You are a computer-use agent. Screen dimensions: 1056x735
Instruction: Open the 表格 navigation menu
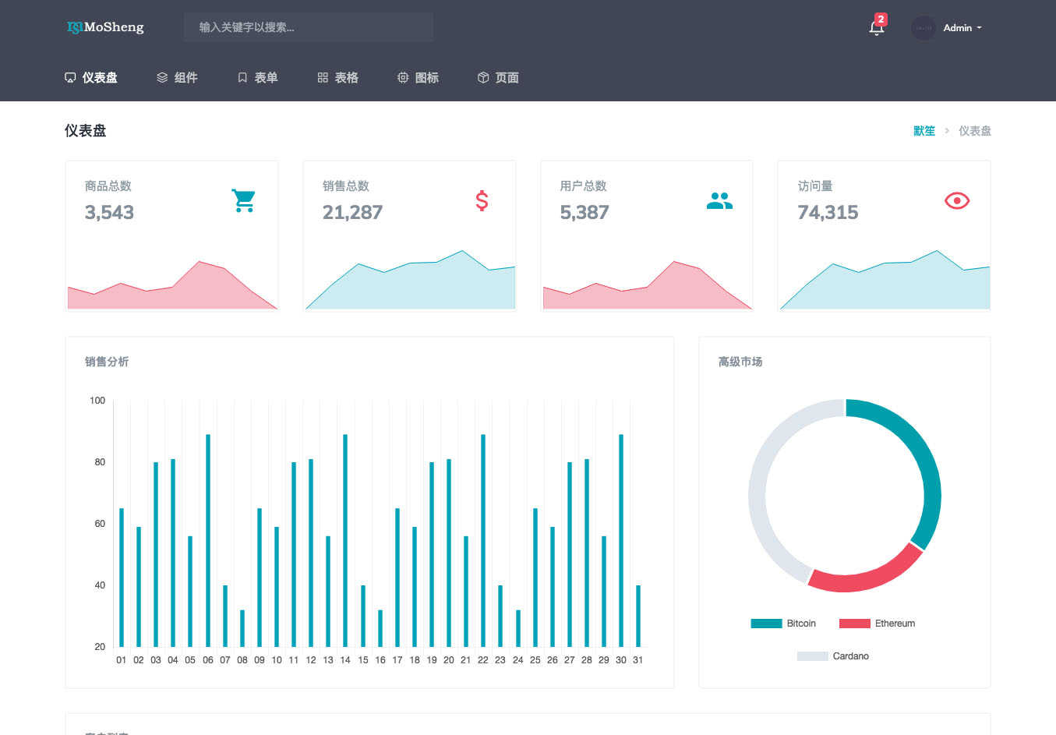(x=337, y=78)
